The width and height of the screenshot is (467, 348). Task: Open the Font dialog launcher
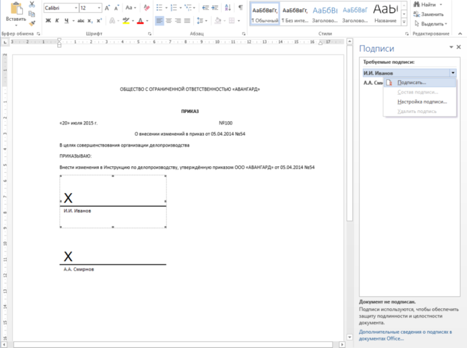[150, 34]
